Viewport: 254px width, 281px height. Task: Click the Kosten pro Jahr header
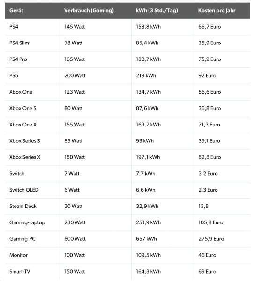tap(217, 11)
